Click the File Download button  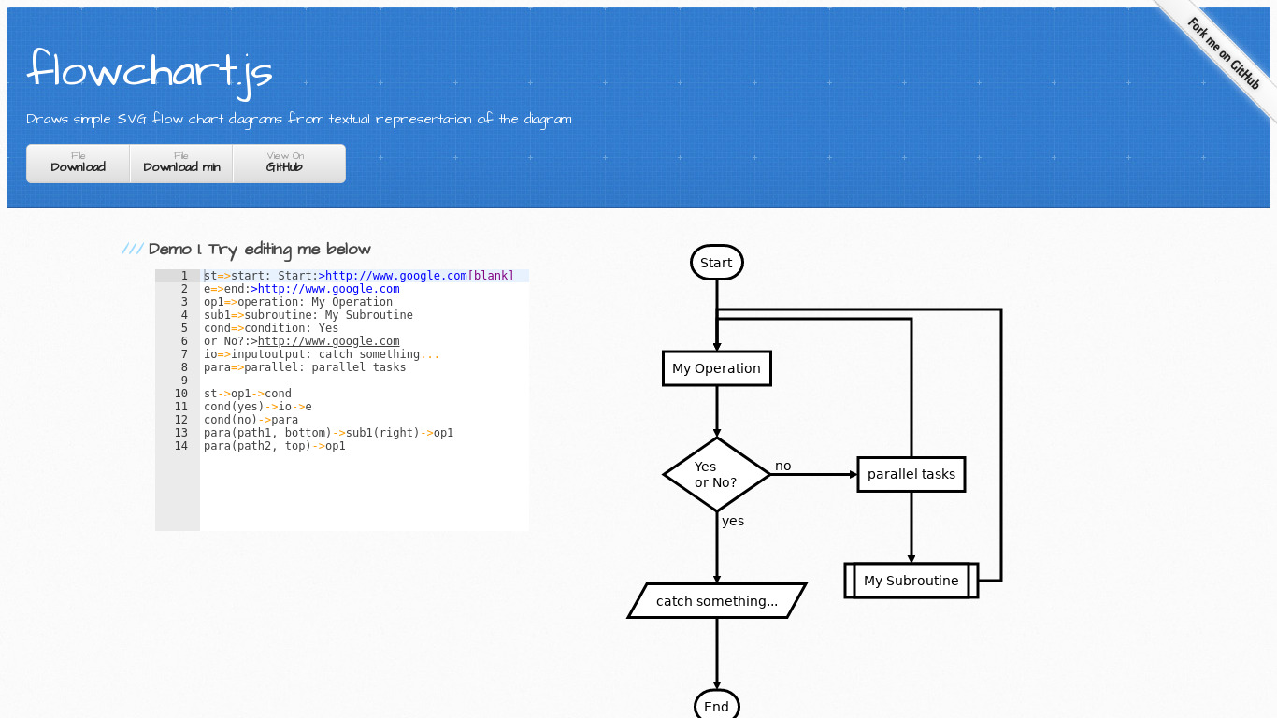tap(79, 164)
